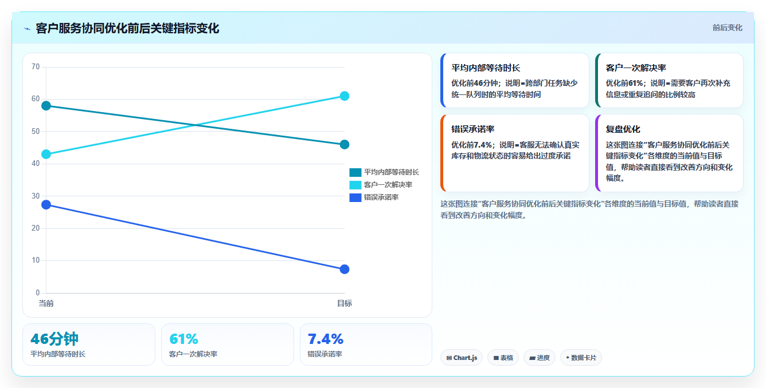The height and width of the screenshot is (388, 766).
Task: Click the 平均内部等待时长 current point at 58
Action: click(46, 106)
